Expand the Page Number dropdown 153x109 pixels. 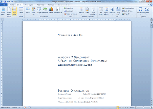pyautogui.click(x=93, y=11)
